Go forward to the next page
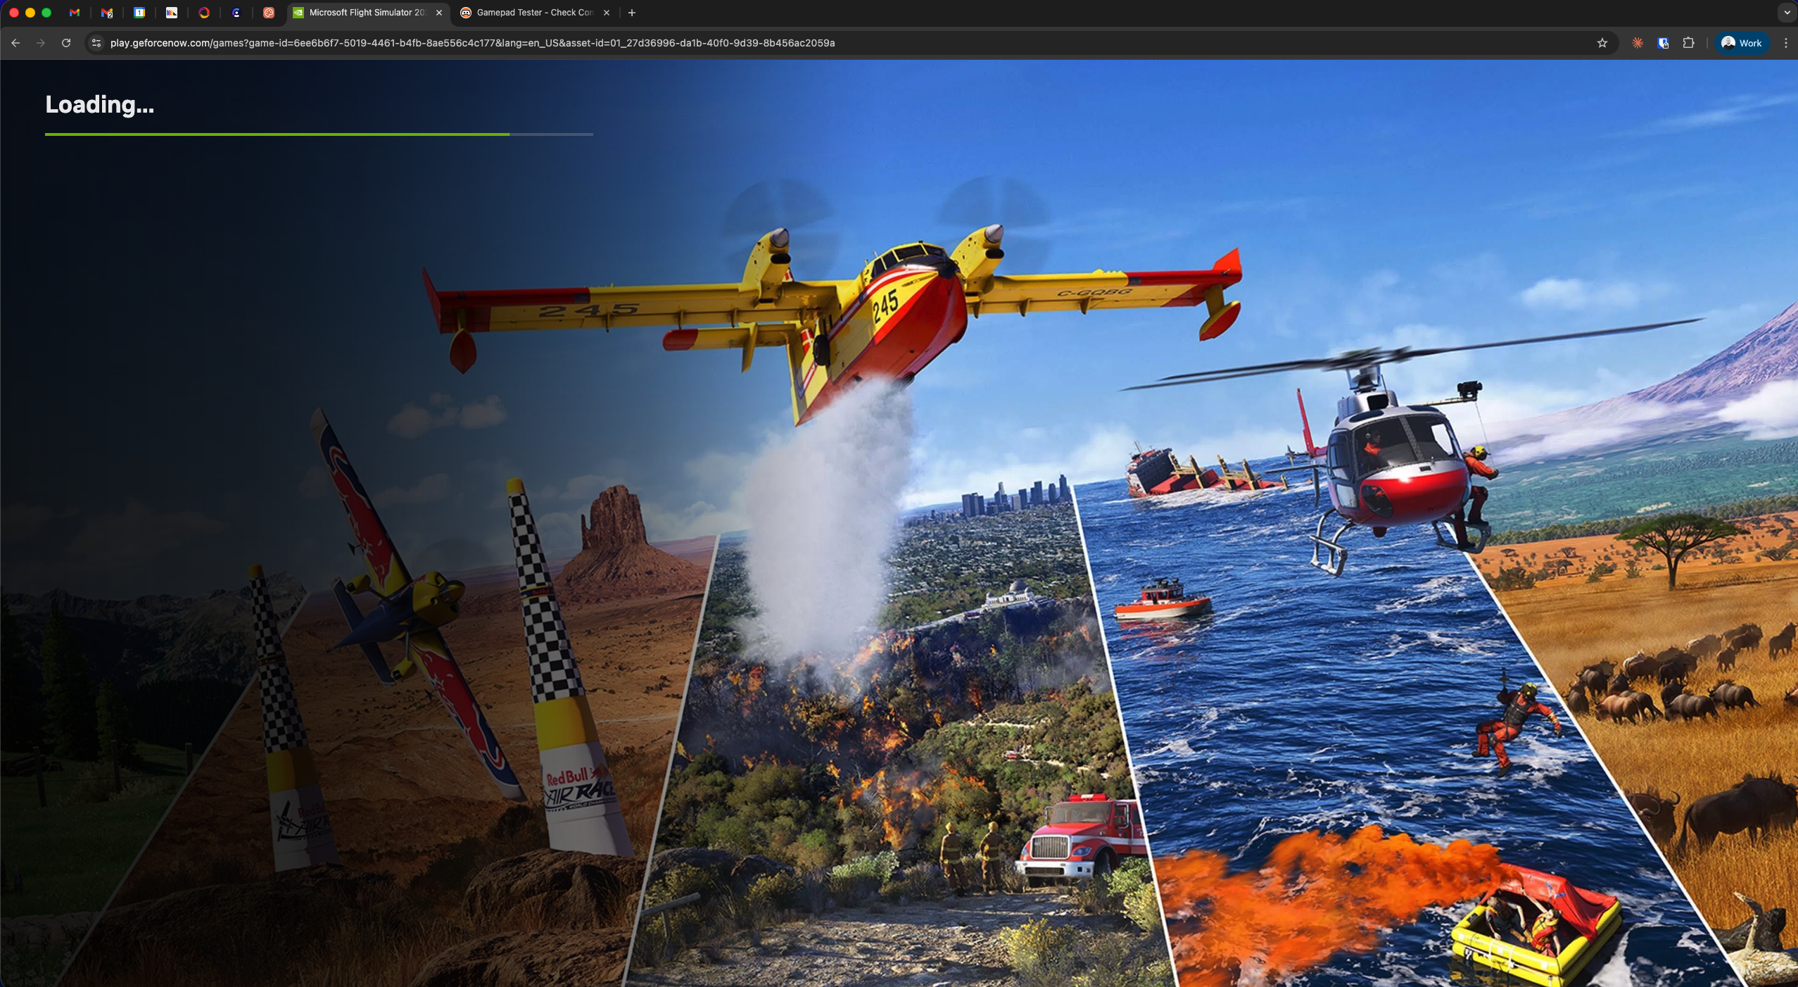This screenshot has height=987, width=1798. click(x=41, y=43)
